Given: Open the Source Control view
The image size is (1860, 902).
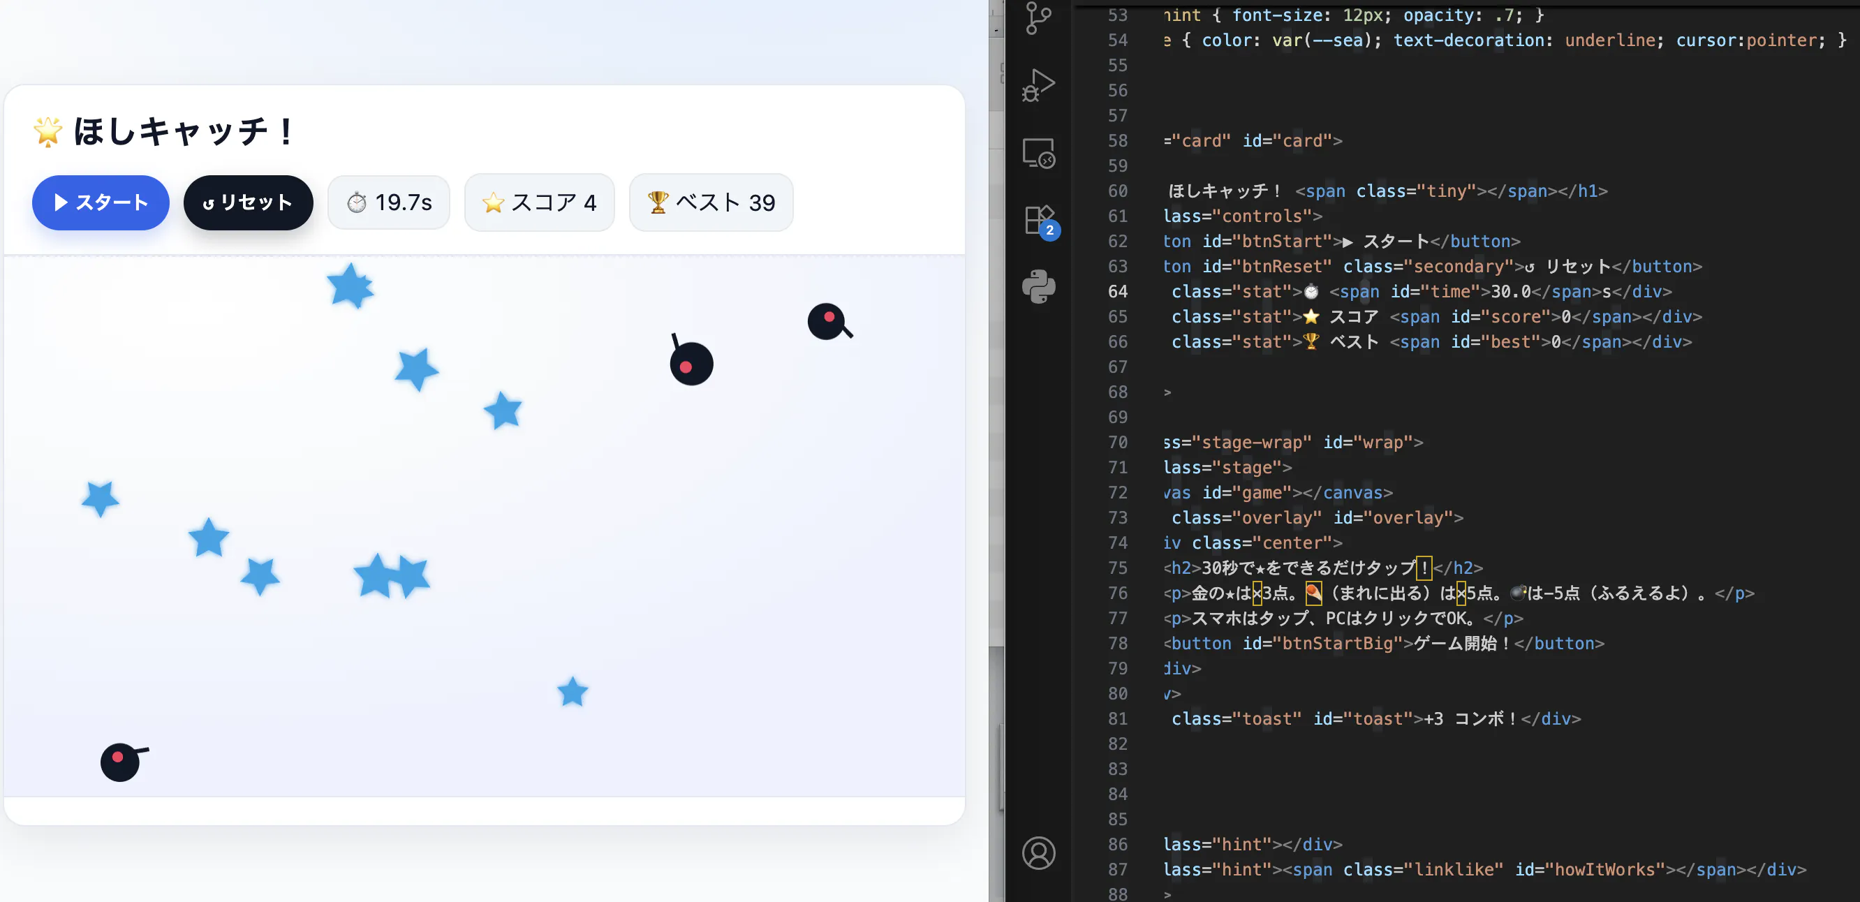Looking at the screenshot, I should point(1038,19).
